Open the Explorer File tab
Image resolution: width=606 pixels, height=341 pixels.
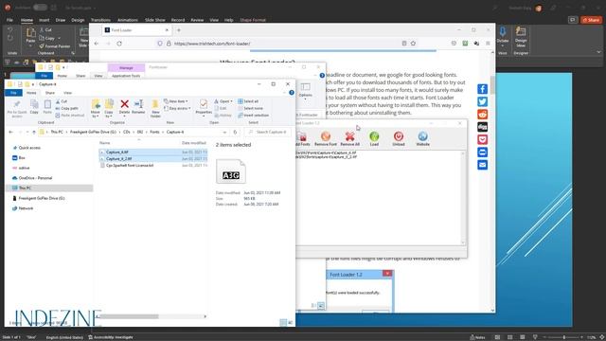coord(13,93)
